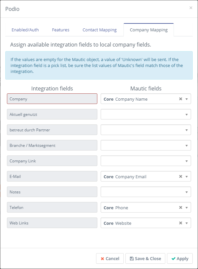
Task: Apply the mapping changes
Action: 180,258
